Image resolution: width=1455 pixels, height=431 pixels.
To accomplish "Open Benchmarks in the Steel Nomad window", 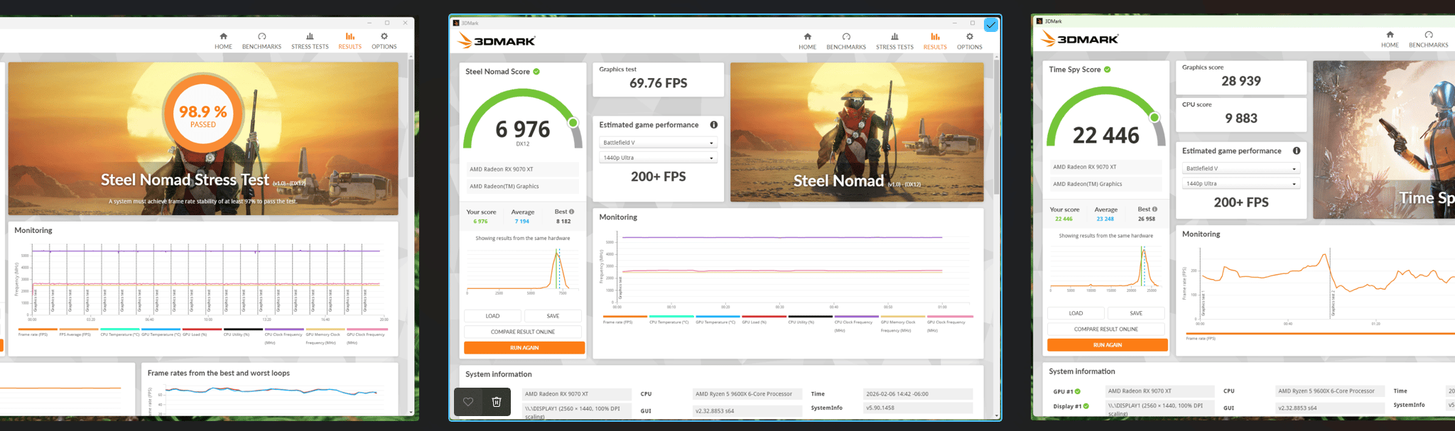I will 846,41.
